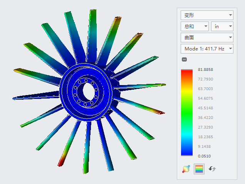Click the red blade tip at bottom left
The height and width of the screenshot is (184, 245).
(x=60, y=163)
